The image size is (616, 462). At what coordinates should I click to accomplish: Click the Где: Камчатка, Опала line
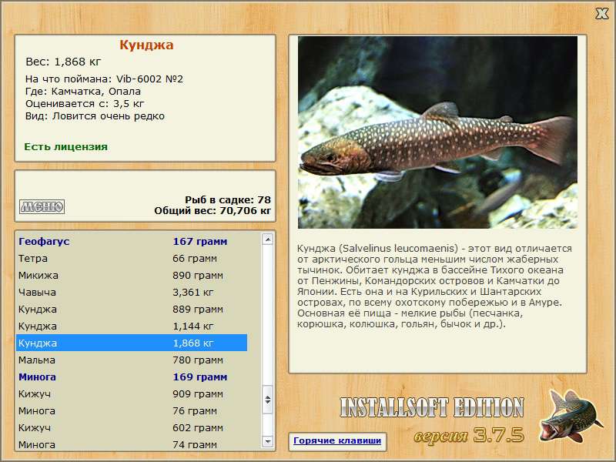83,92
